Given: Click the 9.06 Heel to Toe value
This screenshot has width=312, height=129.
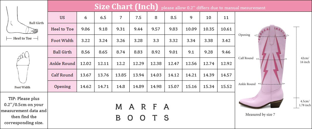Looking at the screenshot, I should [x=86, y=29].
